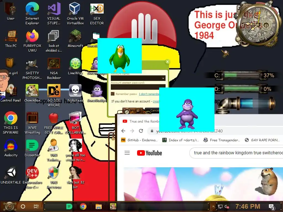This screenshot has height=212, width=283.
Task: Open VISUAL STUPI... Visual Studio icon
Action: pos(54,13)
